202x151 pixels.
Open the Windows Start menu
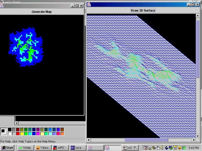click(7, 148)
